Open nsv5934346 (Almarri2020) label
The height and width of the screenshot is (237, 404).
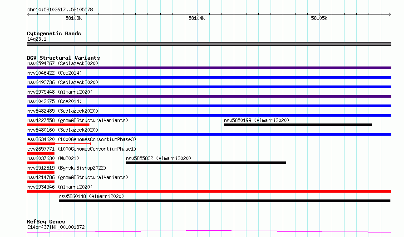(x=60, y=187)
